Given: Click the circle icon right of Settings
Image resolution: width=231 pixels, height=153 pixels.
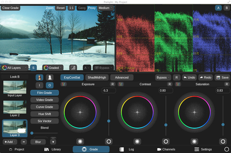Looking at the screenshot, I should pos(227,149).
